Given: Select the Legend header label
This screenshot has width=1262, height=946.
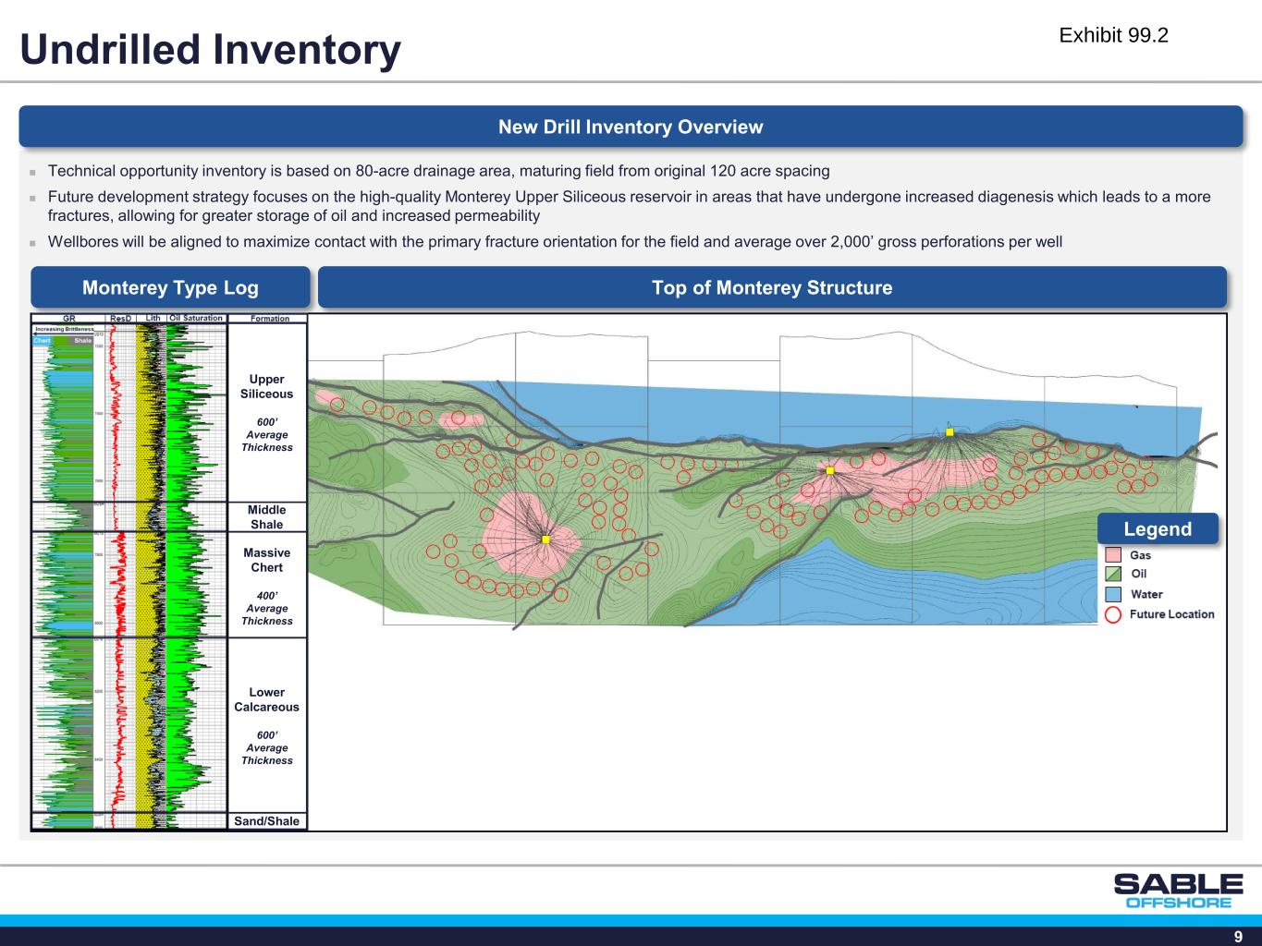Looking at the screenshot, I should coord(1157,529).
